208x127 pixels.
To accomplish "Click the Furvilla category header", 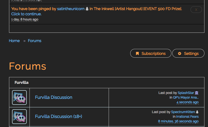I will 22,82.
